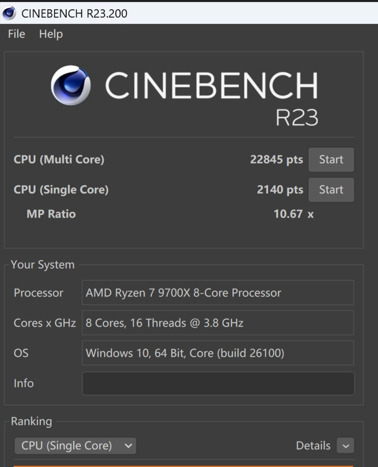
Task: Click the R23 text under the logo
Action: 297,118
